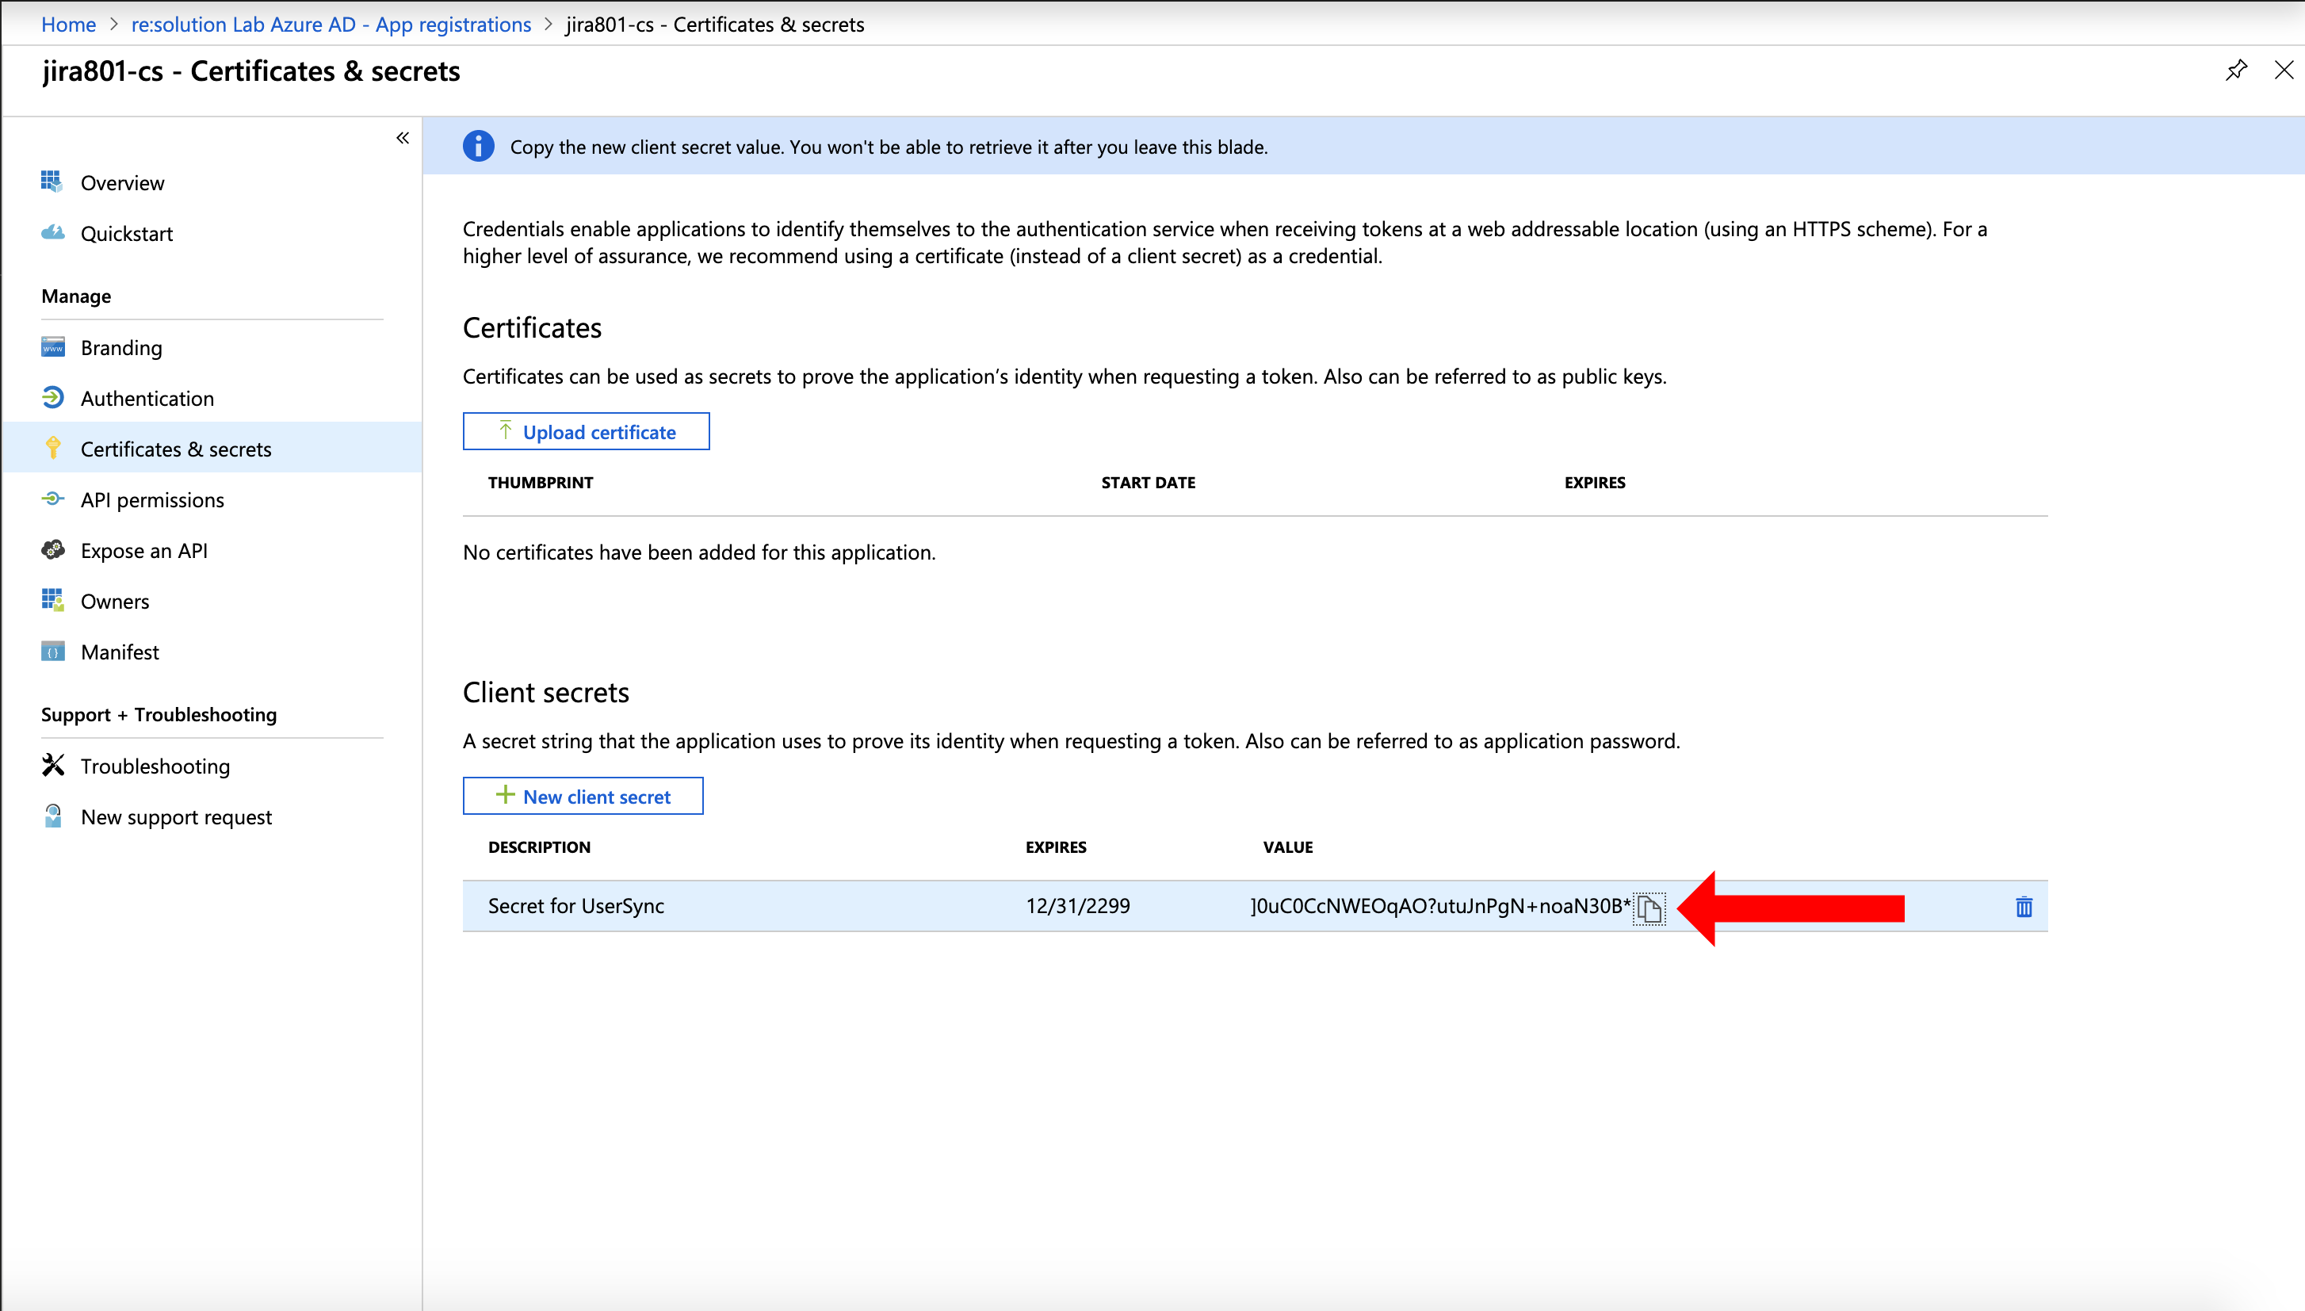
Task: Click the New support request icon
Action: (53, 816)
